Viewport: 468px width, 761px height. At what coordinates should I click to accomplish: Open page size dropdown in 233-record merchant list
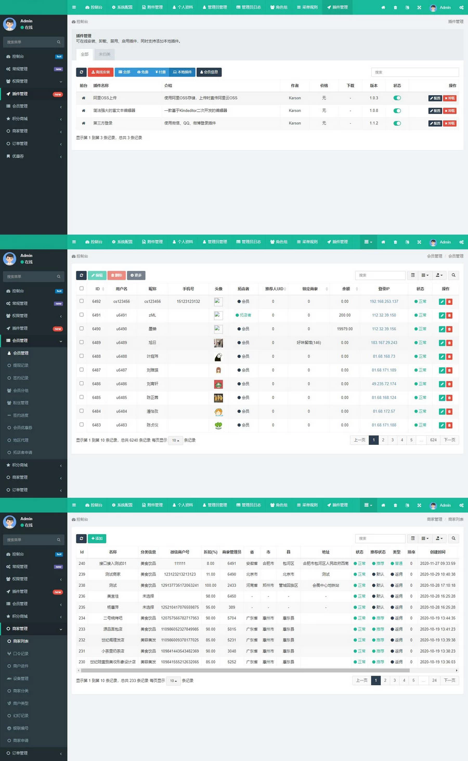pyautogui.click(x=173, y=680)
